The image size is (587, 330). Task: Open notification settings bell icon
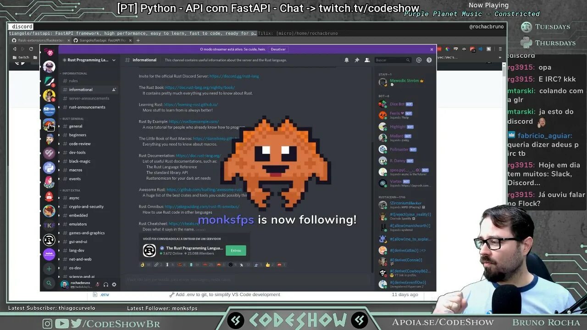click(347, 60)
